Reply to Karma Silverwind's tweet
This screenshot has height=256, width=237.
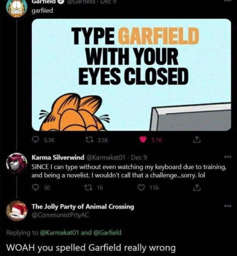(36, 187)
